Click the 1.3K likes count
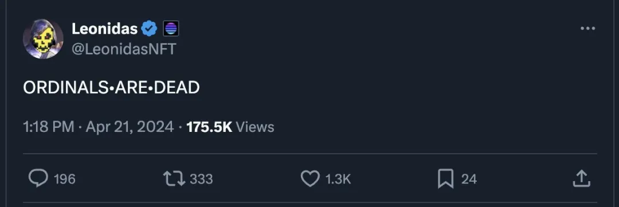619x207 pixels. click(338, 179)
